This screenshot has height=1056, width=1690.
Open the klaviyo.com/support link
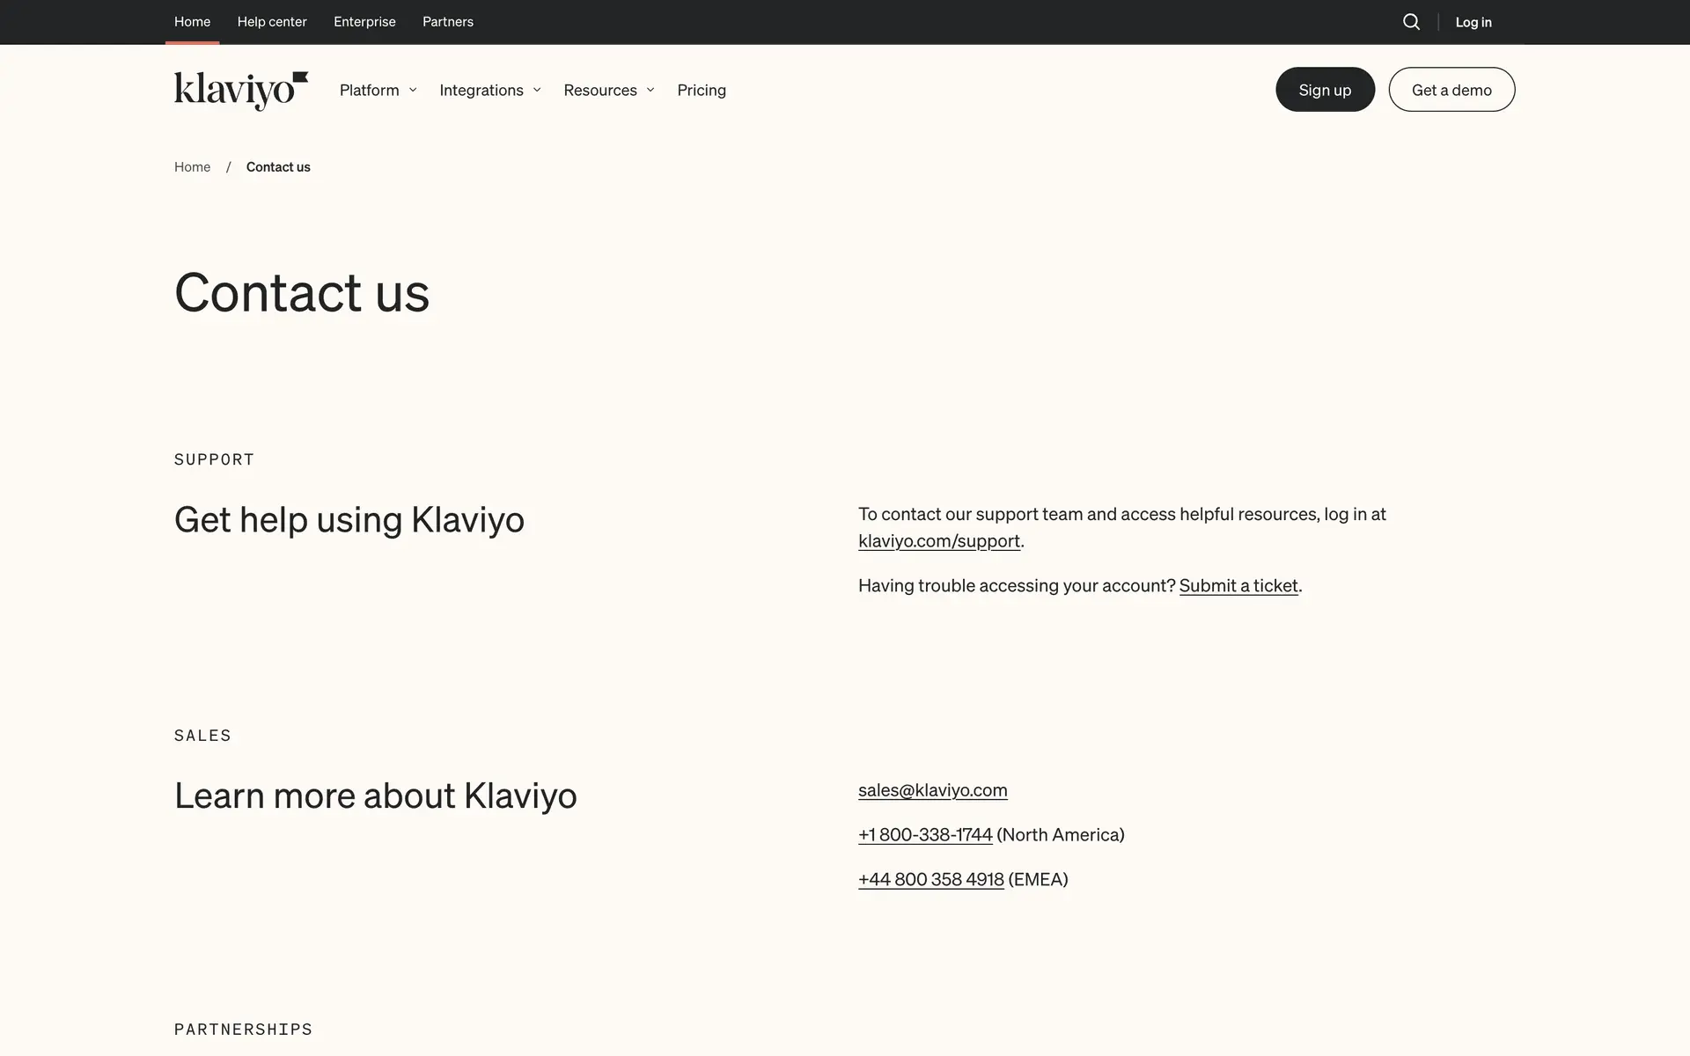click(938, 541)
